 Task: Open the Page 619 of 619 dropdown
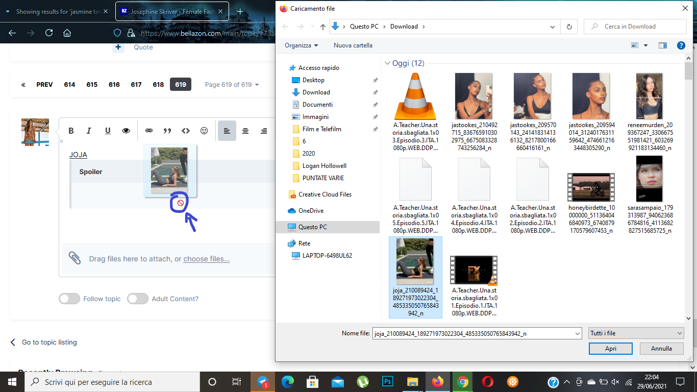coord(232,85)
